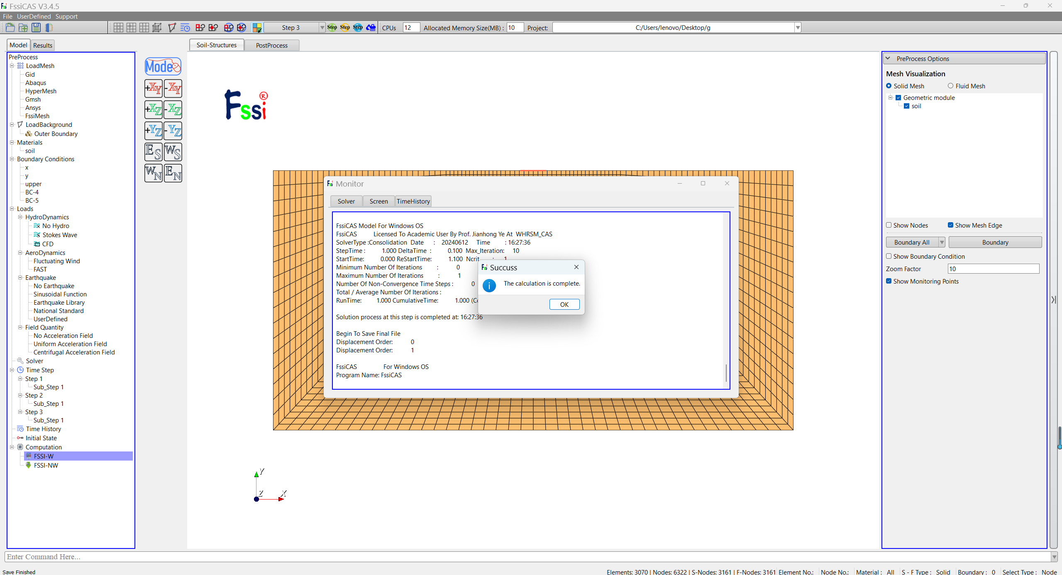Switch to WS isometric view

(173, 152)
